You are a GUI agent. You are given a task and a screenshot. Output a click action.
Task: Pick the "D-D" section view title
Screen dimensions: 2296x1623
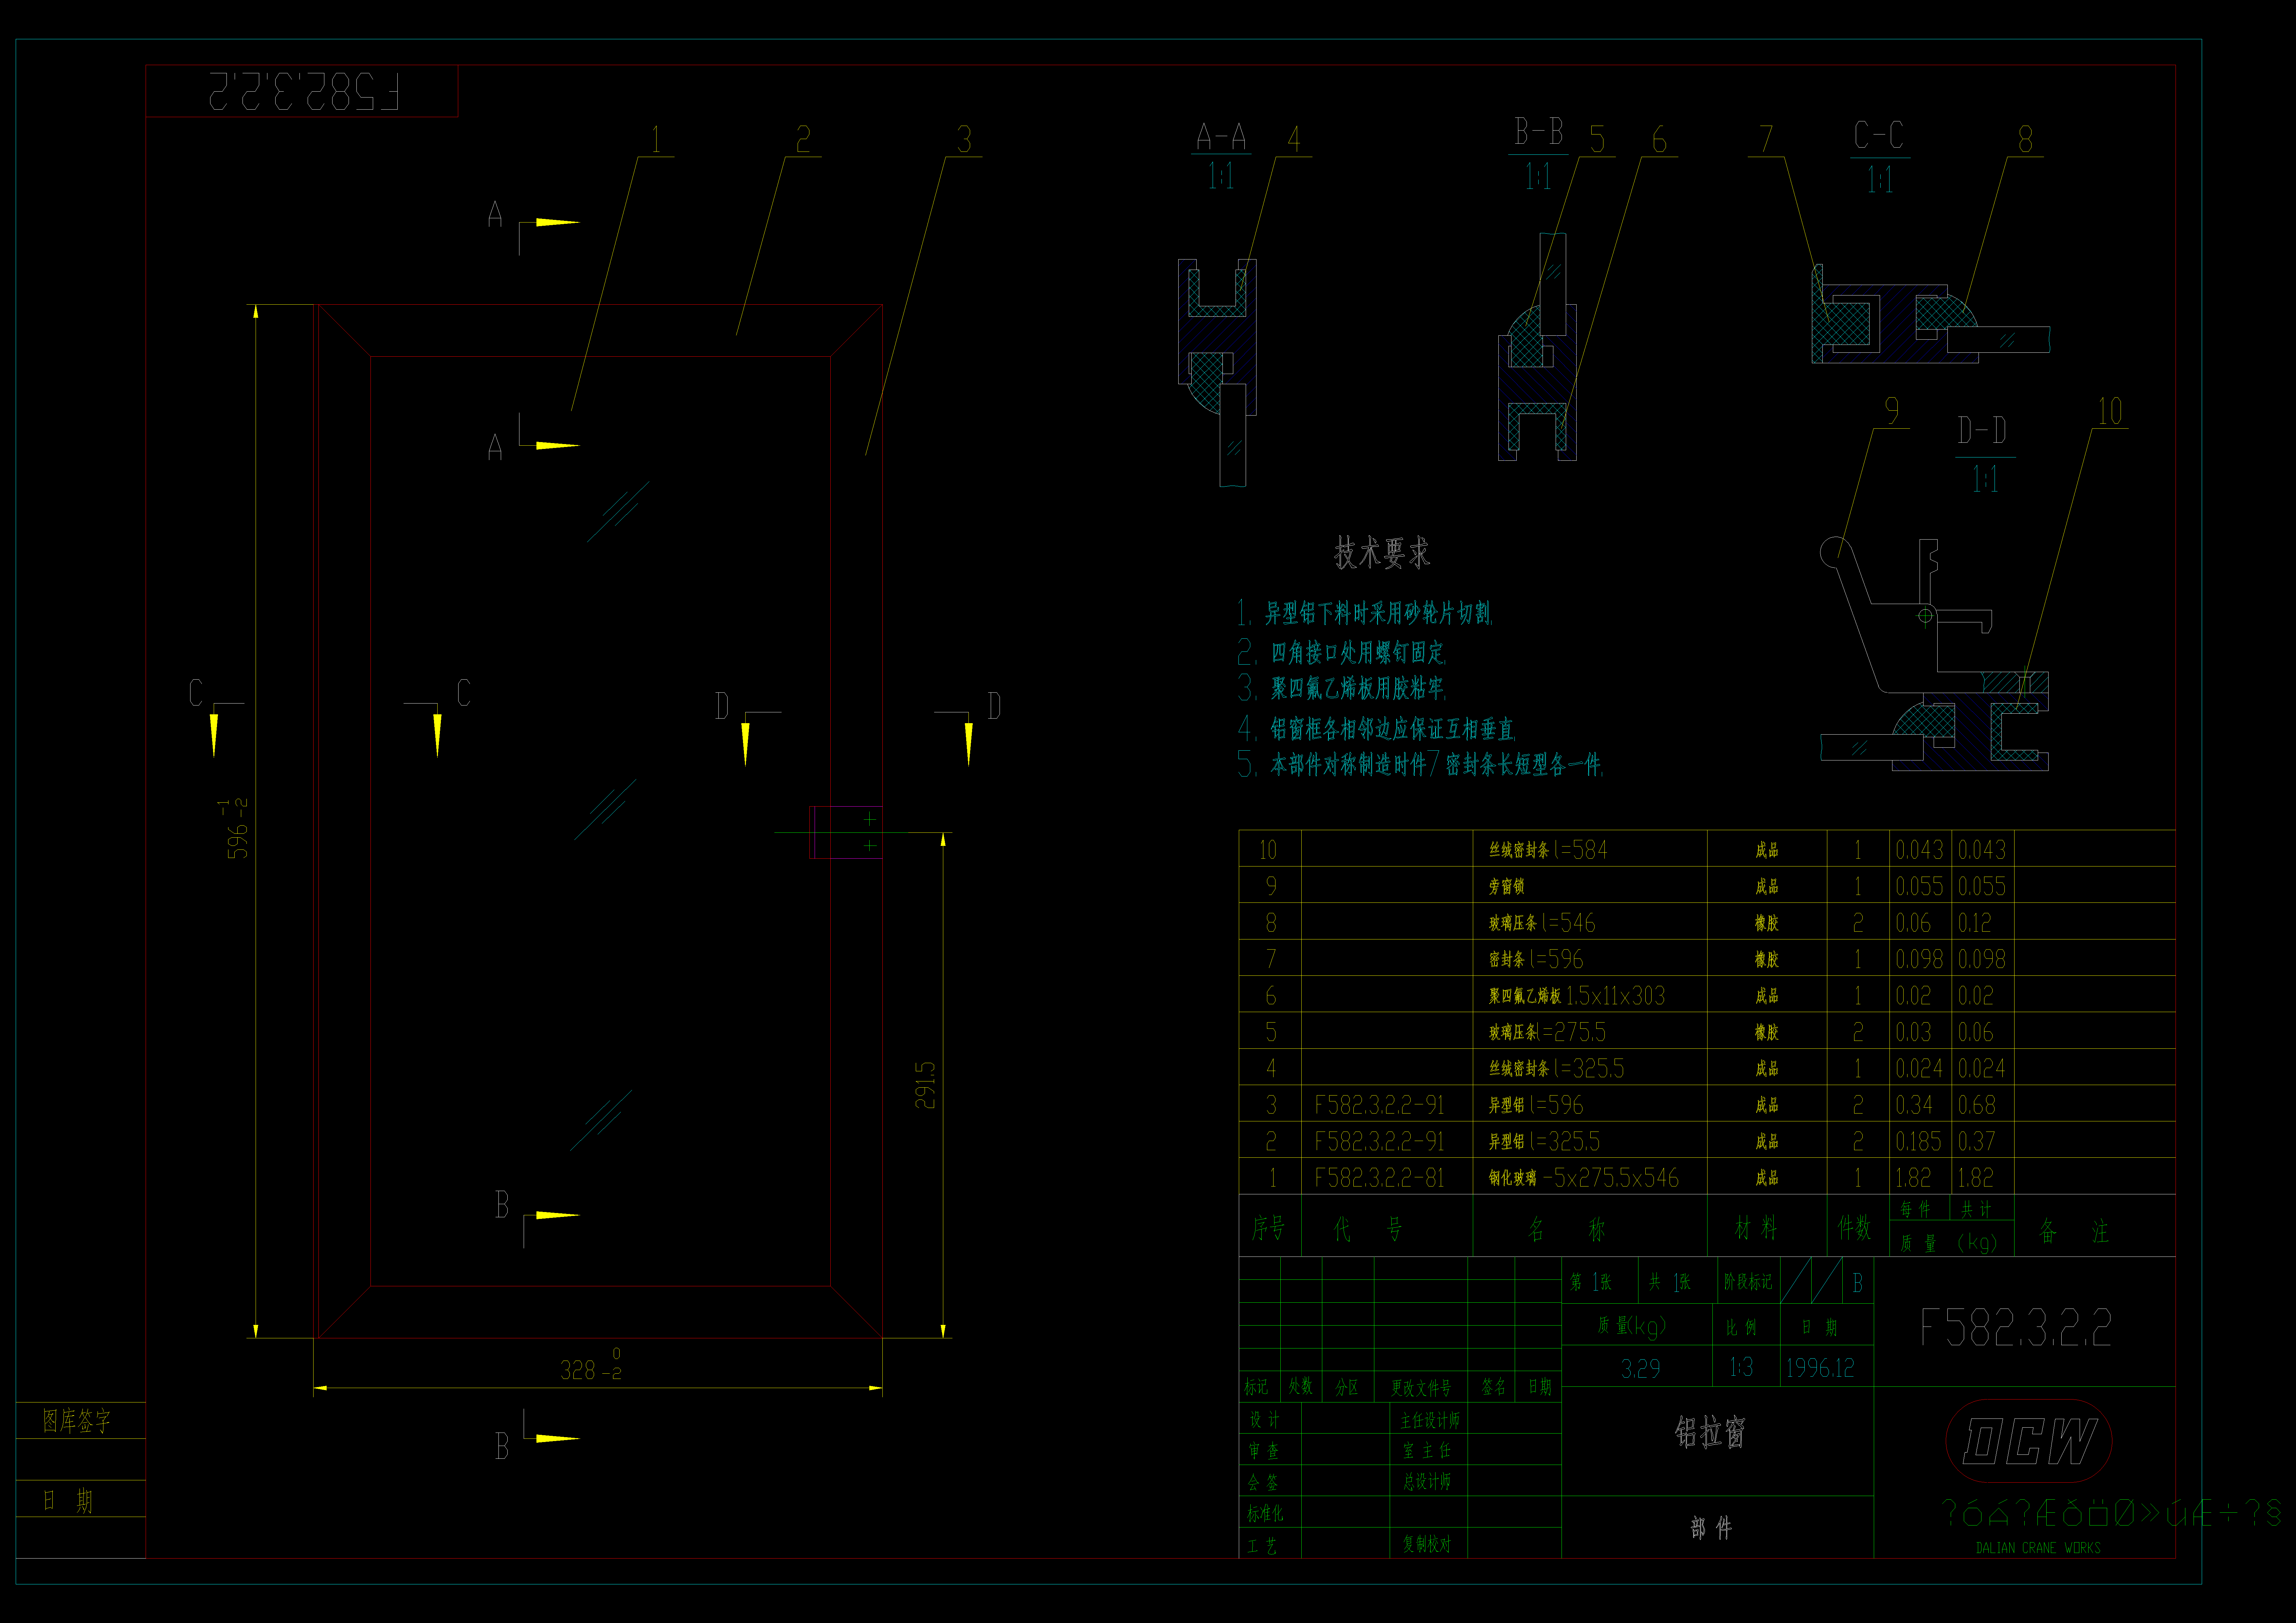click(1982, 431)
